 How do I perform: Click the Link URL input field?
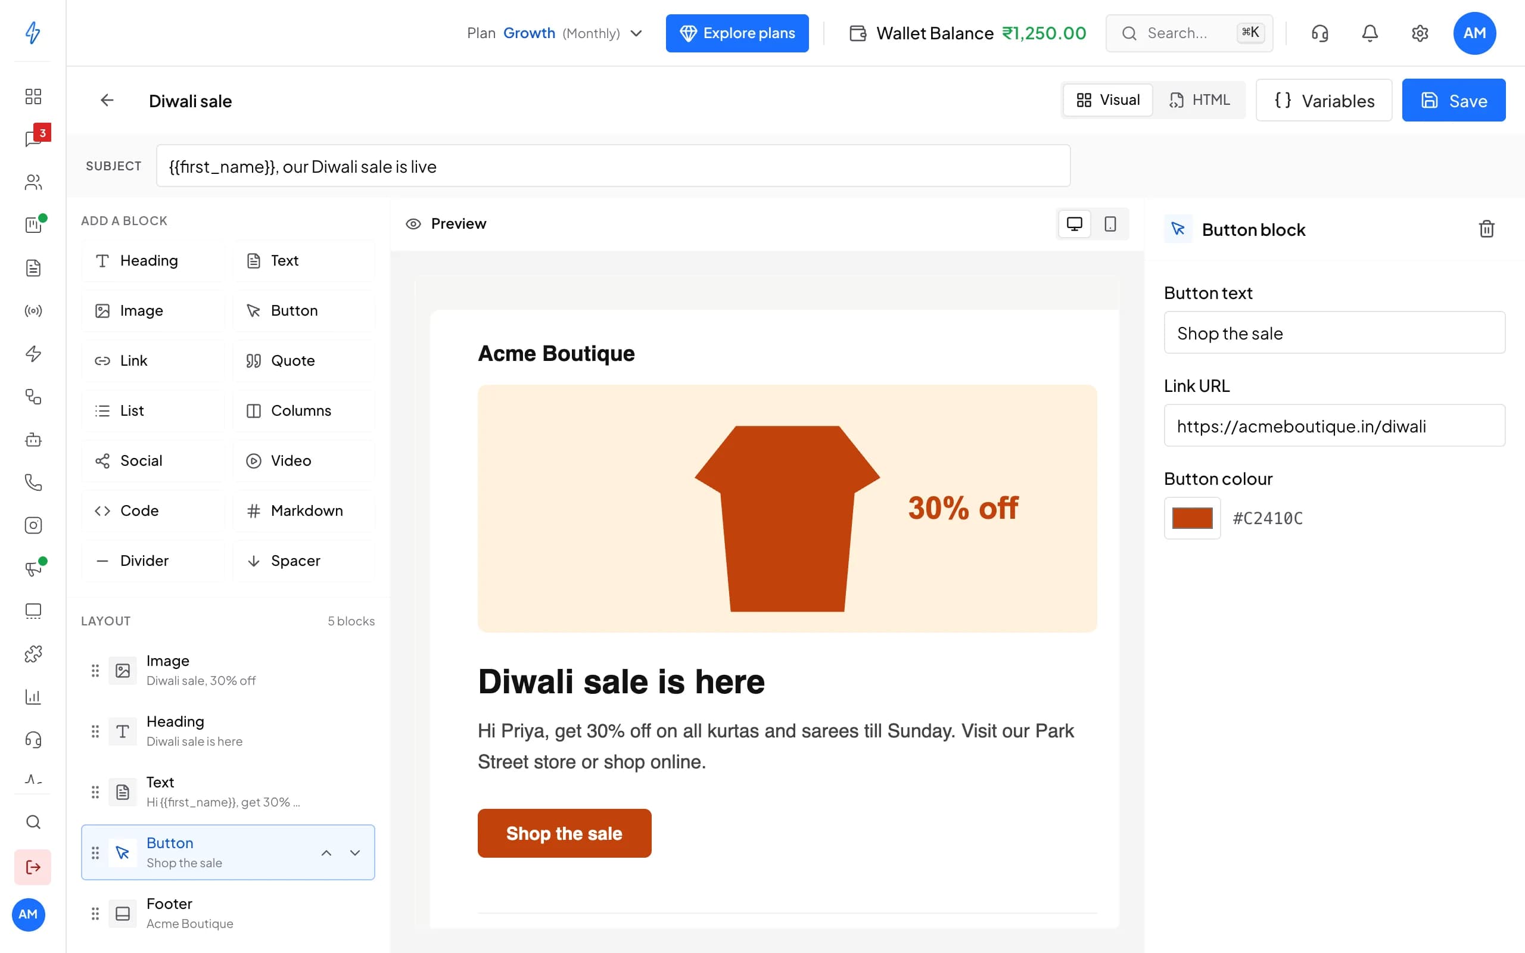click(1334, 425)
